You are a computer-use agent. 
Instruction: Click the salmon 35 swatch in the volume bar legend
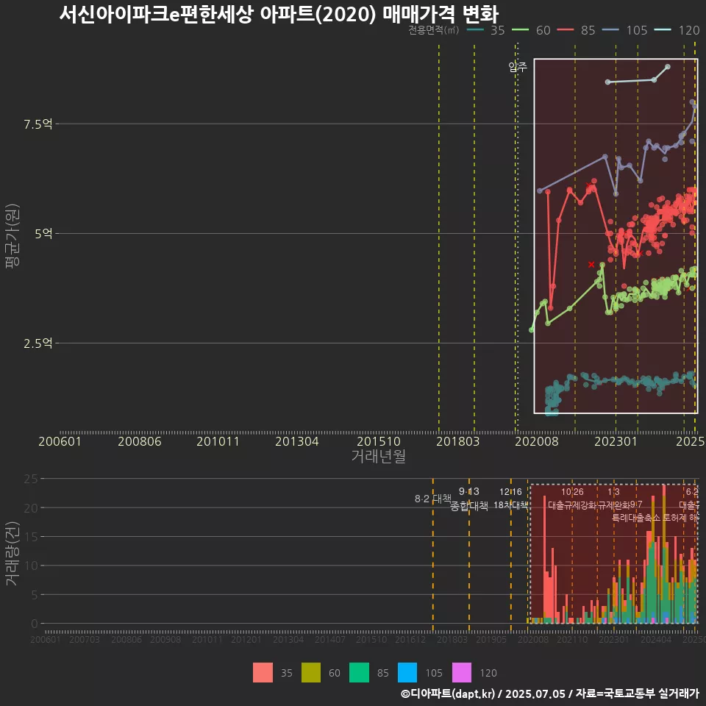[263, 673]
